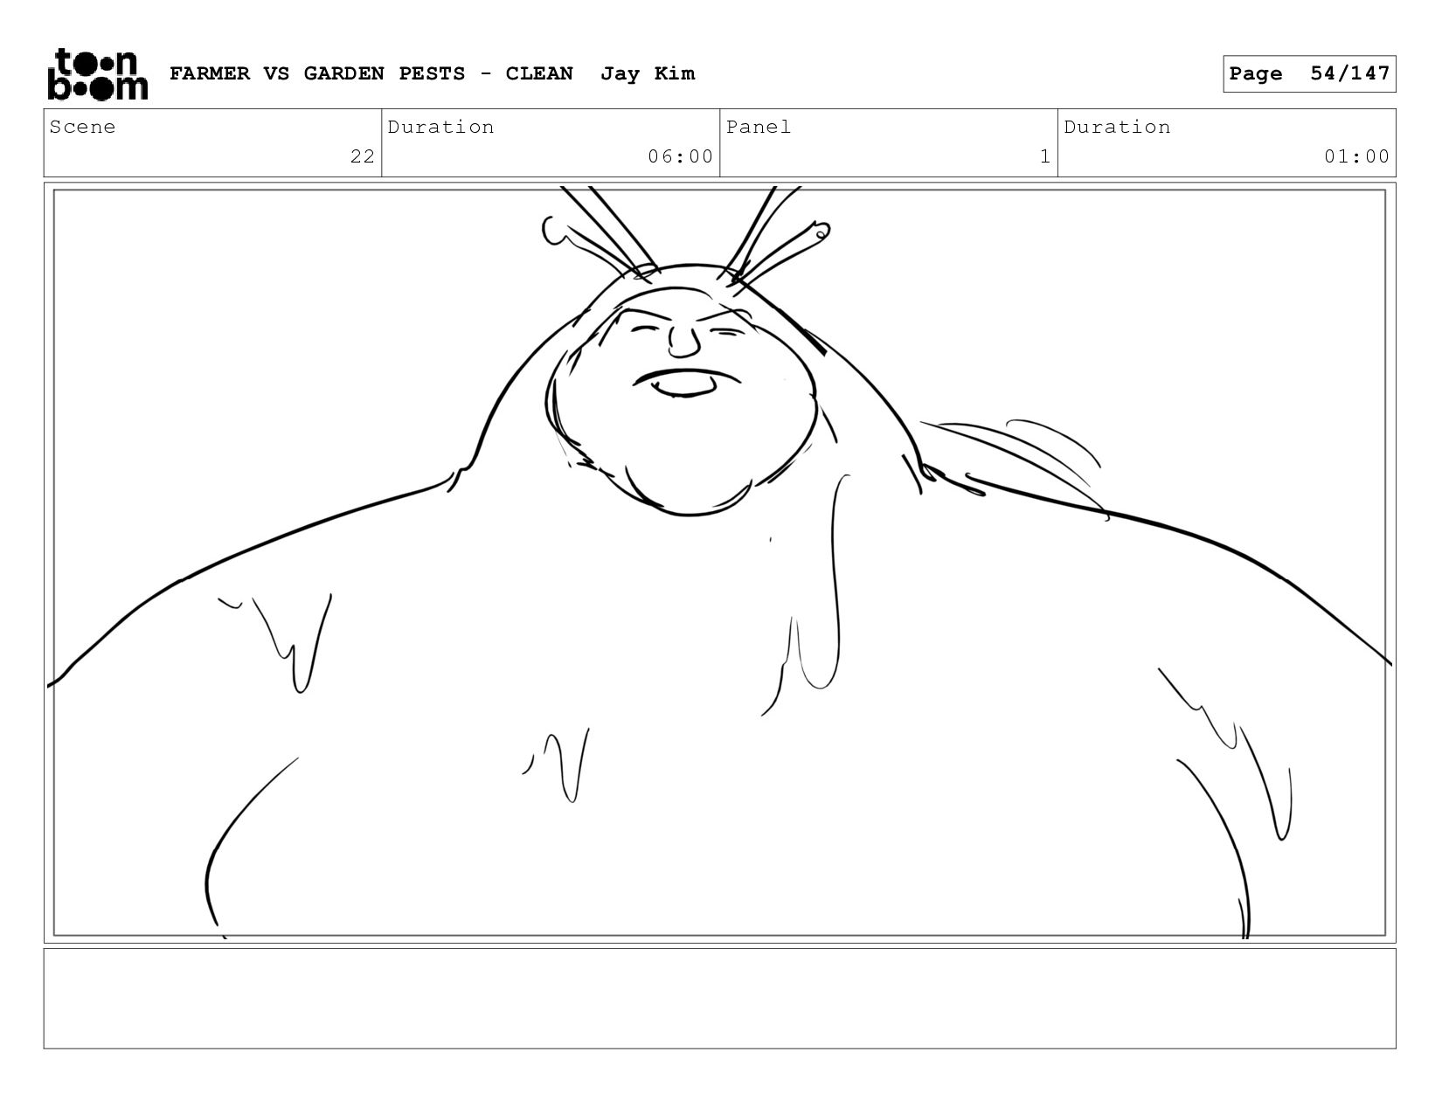The height and width of the screenshot is (1114, 1442).
Task: Click the Toon Boom logo
Action: (97, 74)
